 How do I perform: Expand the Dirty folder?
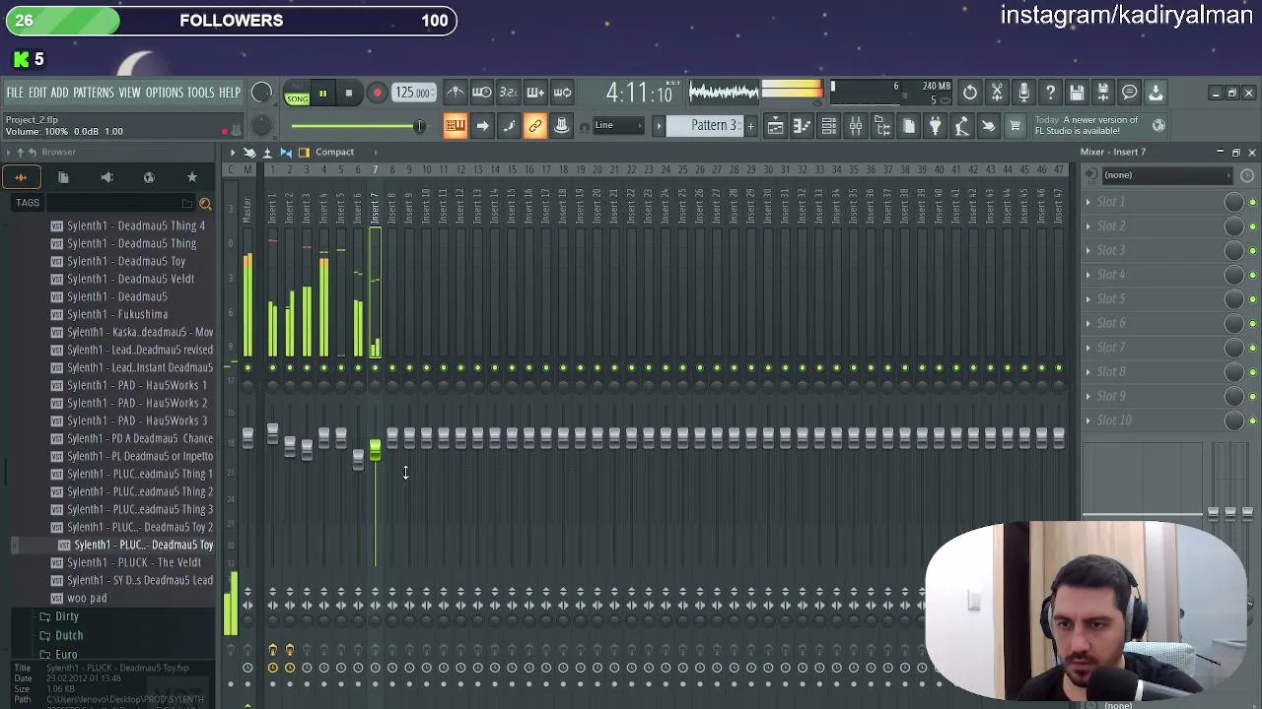click(67, 616)
